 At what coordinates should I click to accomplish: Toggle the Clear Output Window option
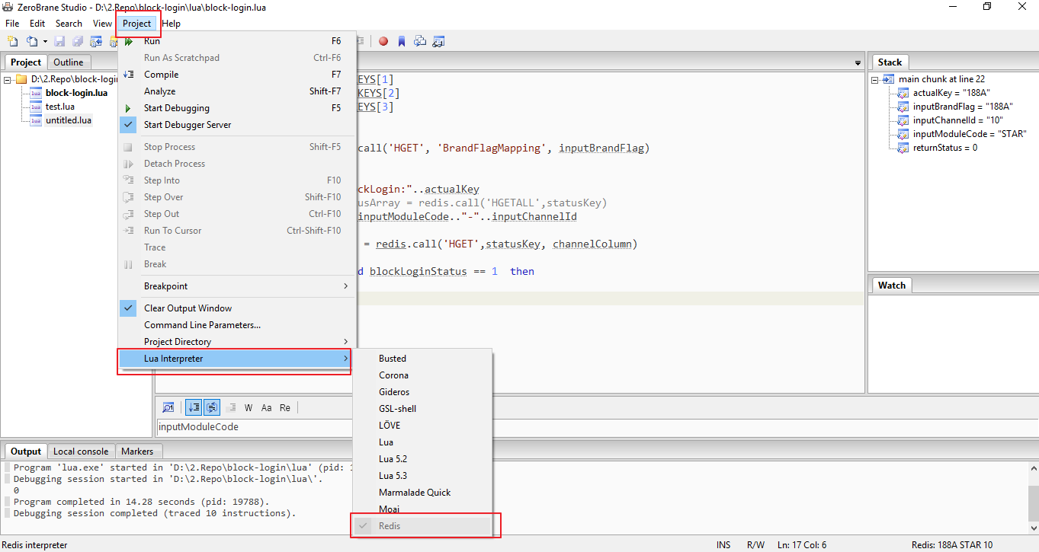pyautogui.click(x=188, y=308)
